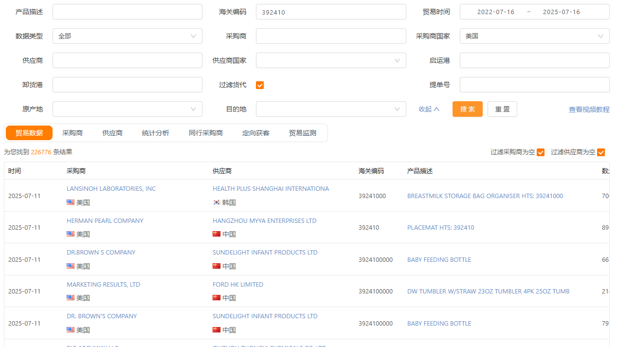
Task: Open HEALTH PLUS SHANGHAI INTERNATIONA supplier link
Action: [x=271, y=189]
